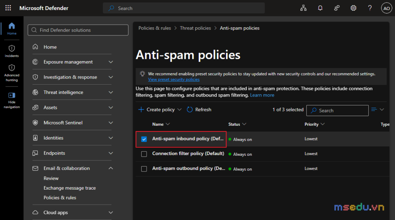Click the Threat intelligence icon

[x=35, y=92]
